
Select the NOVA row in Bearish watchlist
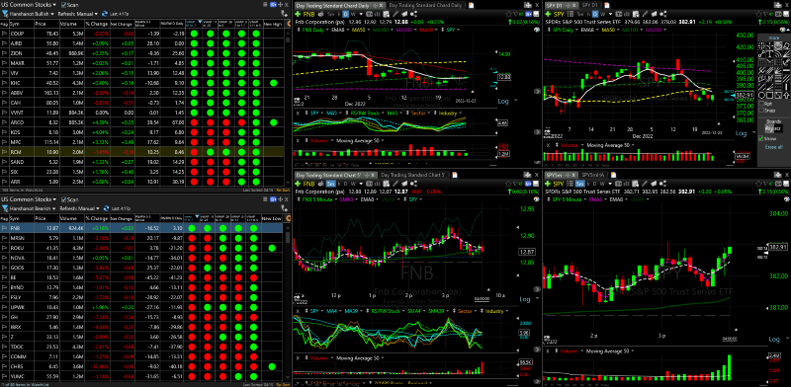142,258
